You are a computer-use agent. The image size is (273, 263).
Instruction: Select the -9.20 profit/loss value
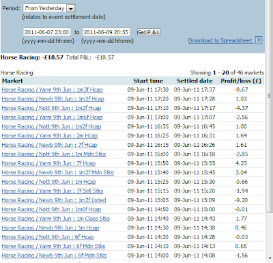[242, 200]
